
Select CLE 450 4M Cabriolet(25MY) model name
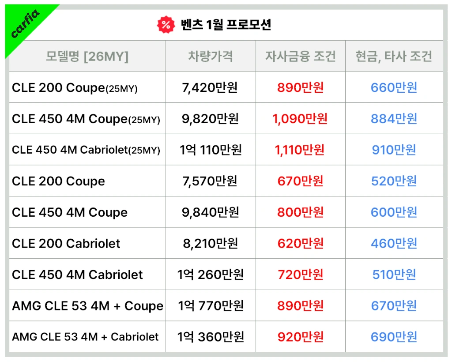point(86,150)
